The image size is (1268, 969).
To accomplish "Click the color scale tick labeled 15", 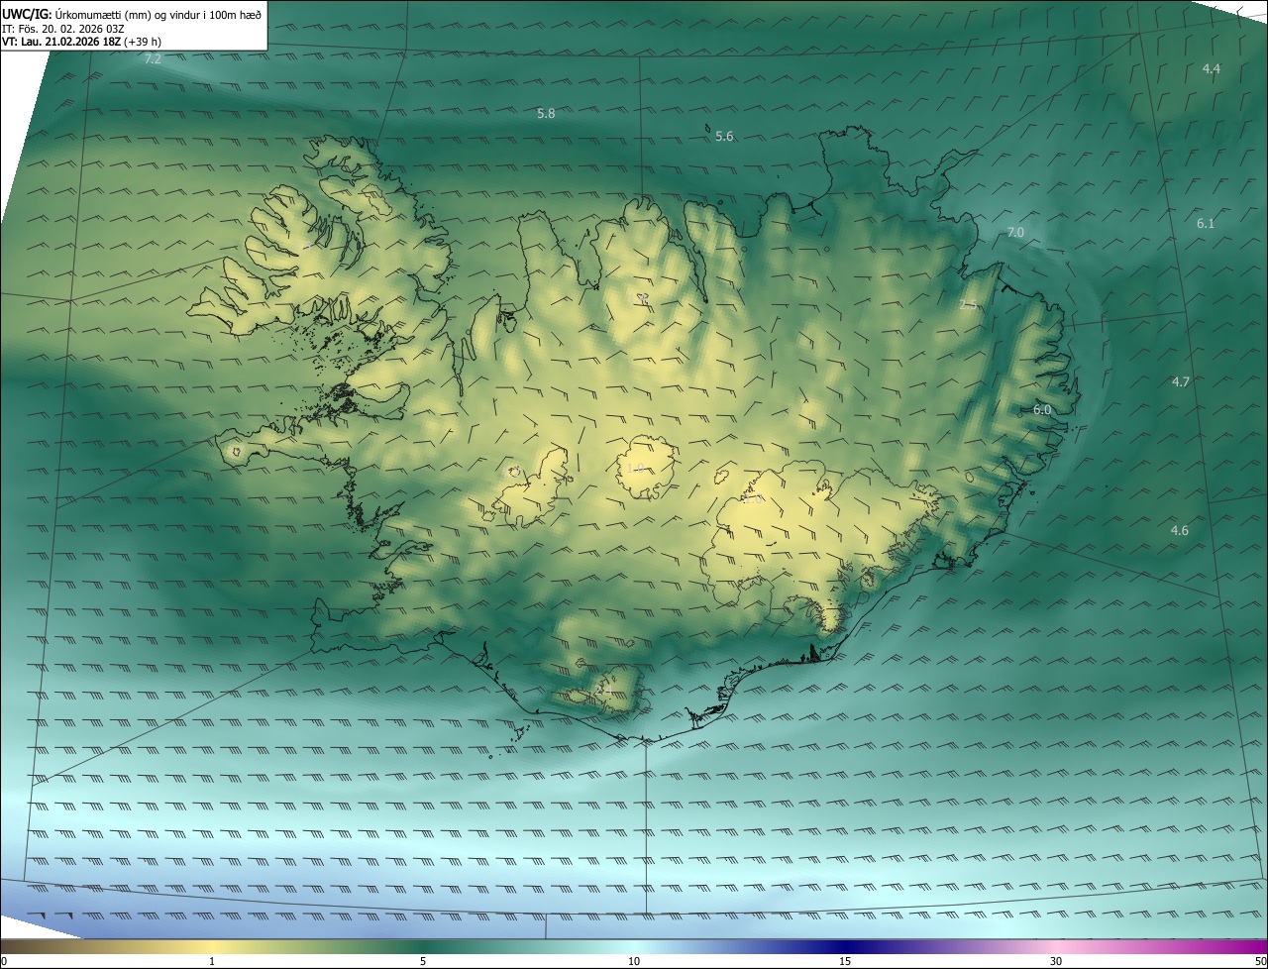I will point(845,961).
